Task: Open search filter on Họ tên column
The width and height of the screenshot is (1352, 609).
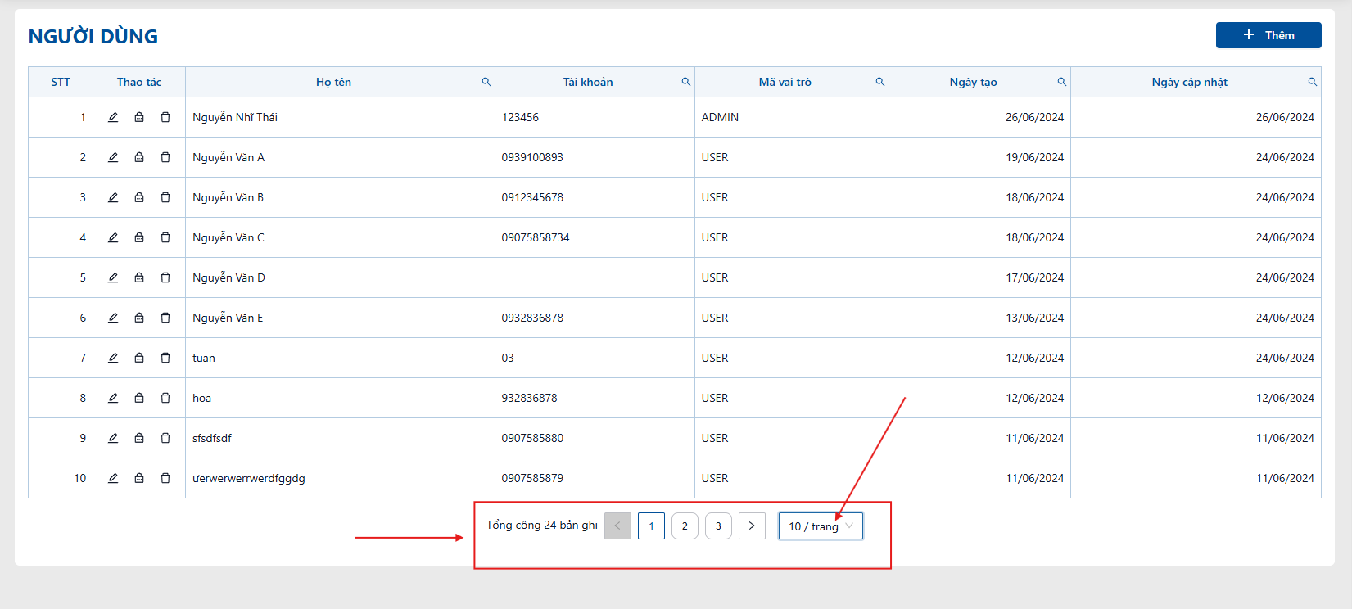Action: (x=486, y=82)
